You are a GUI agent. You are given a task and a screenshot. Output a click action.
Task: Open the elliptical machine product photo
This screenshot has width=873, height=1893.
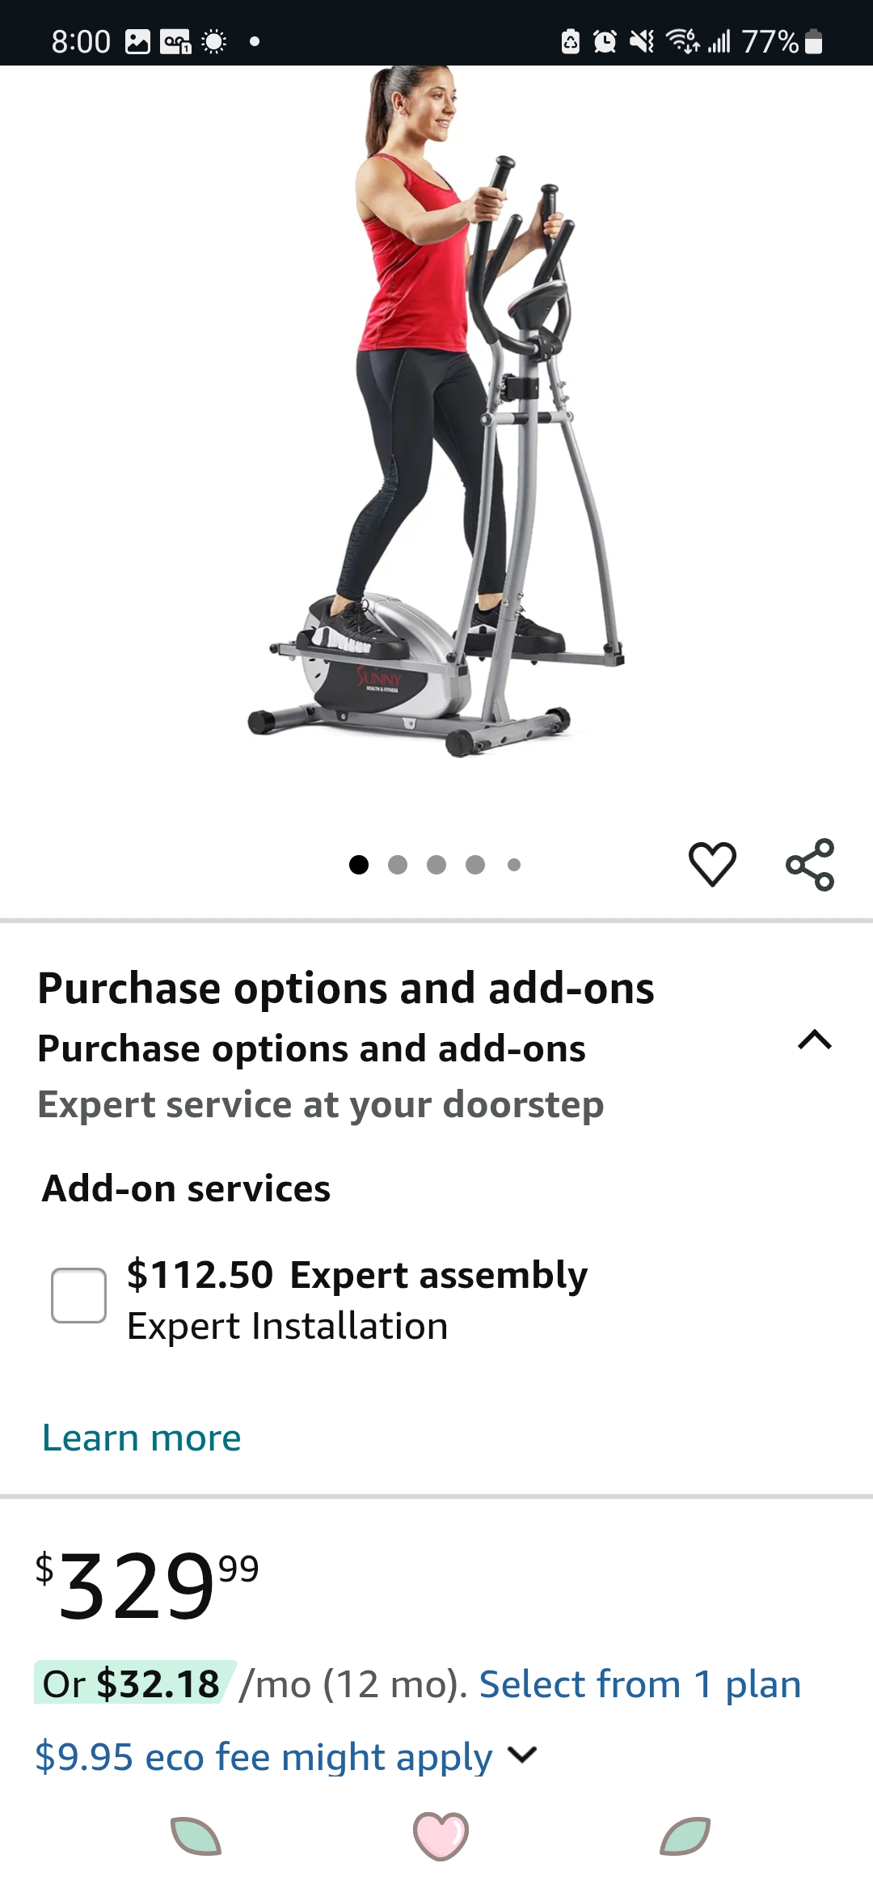[436, 413]
